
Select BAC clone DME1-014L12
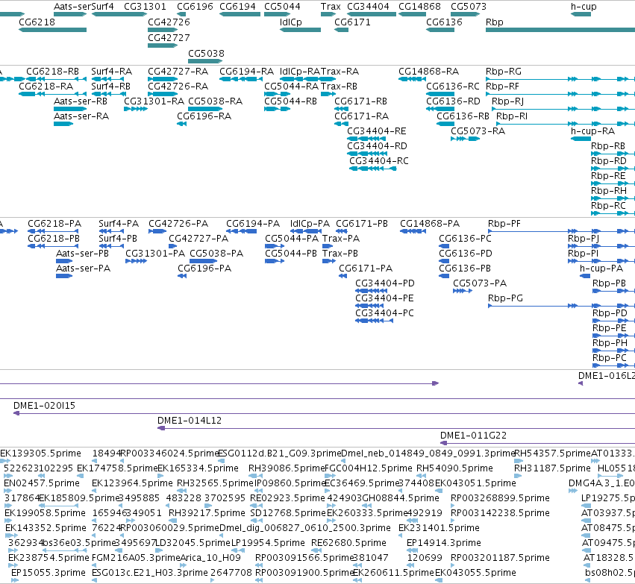click(x=396, y=428)
